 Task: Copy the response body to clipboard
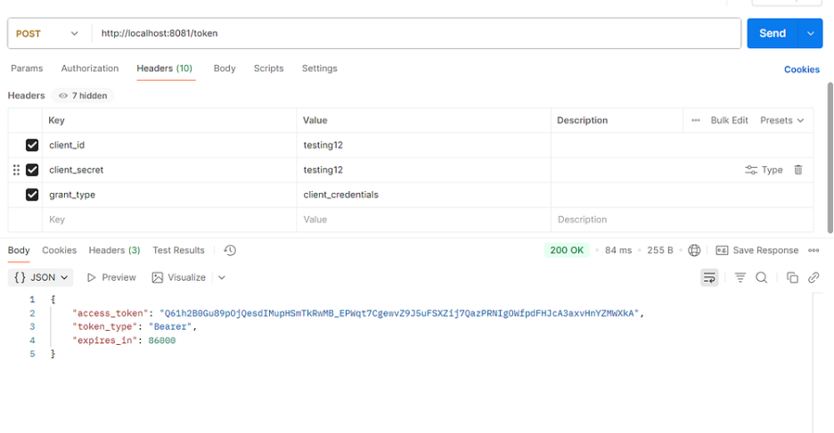792,277
